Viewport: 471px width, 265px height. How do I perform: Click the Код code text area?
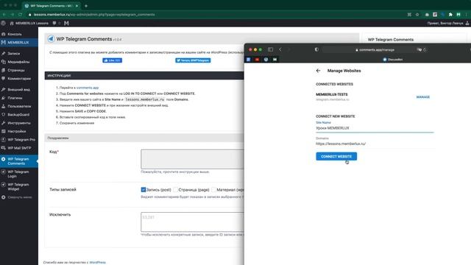point(192,159)
